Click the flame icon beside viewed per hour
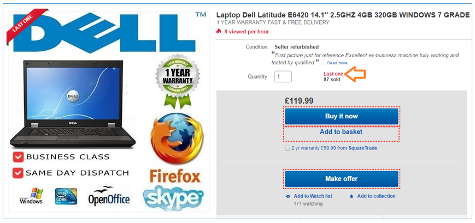 coord(219,32)
